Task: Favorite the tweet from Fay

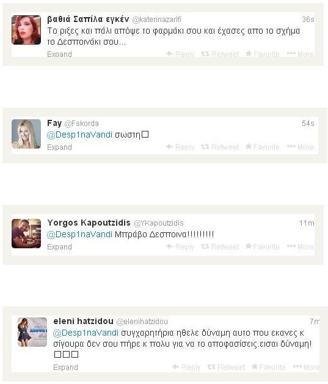Action: (263, 147)
